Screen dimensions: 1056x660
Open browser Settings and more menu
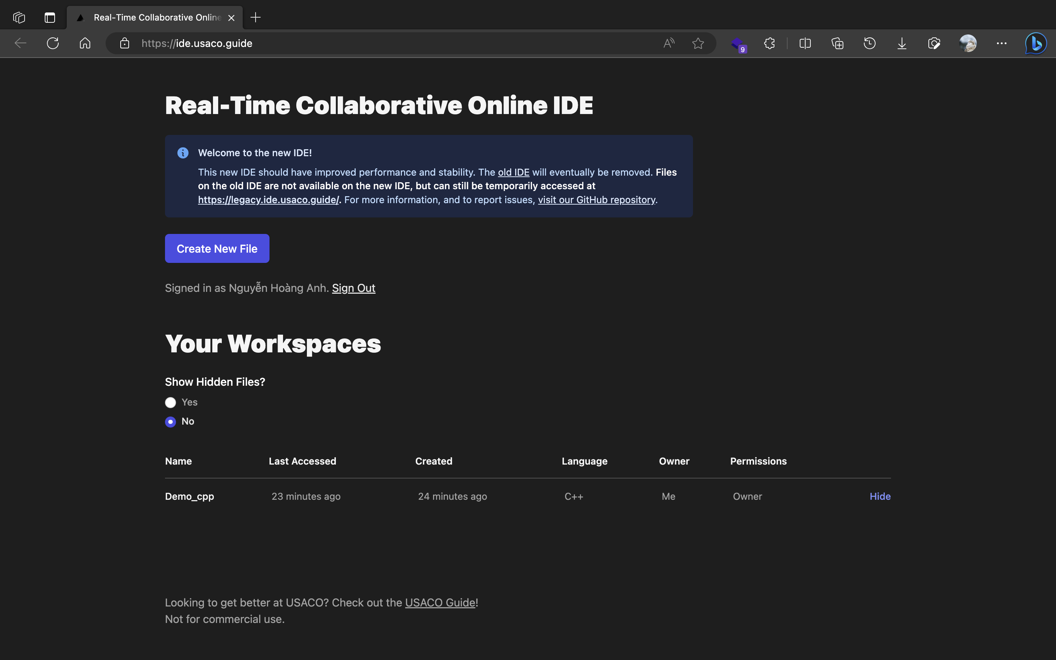click(1001, 43)
